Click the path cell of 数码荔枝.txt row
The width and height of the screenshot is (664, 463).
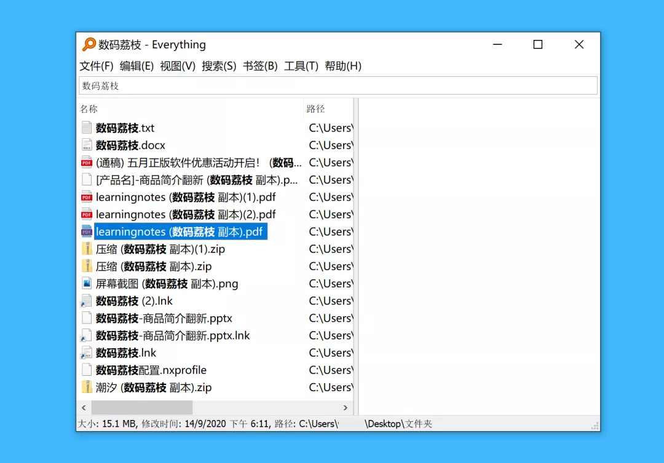331,128
